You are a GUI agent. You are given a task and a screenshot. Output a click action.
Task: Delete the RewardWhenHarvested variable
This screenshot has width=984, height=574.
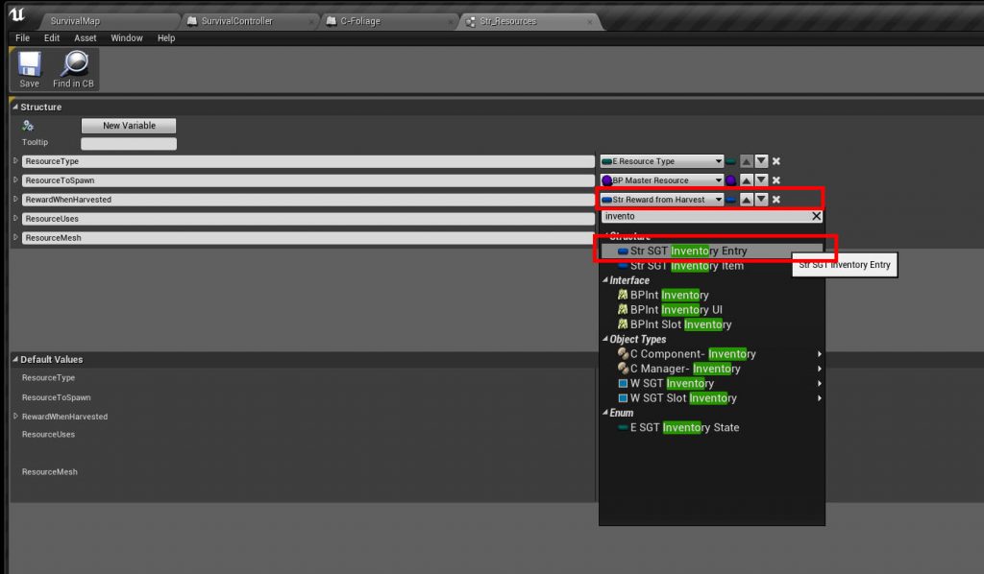(x=776, y=200)
